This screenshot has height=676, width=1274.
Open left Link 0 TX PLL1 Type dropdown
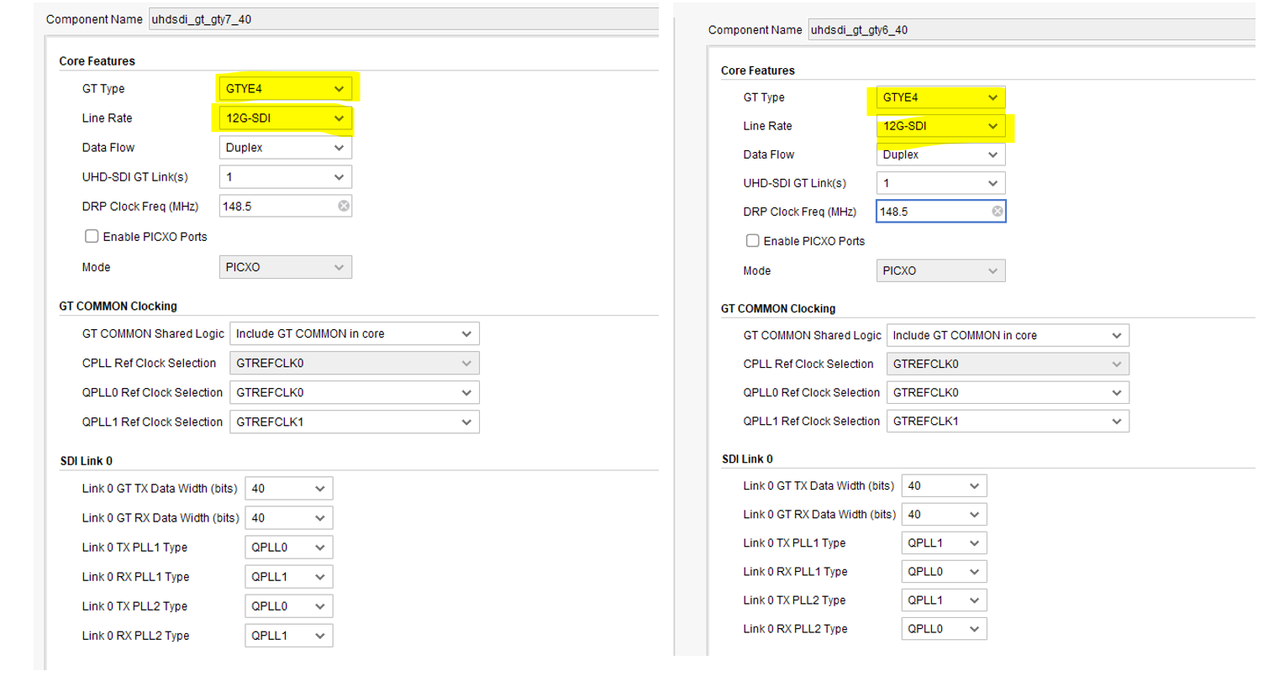click(x=288, y=548)
